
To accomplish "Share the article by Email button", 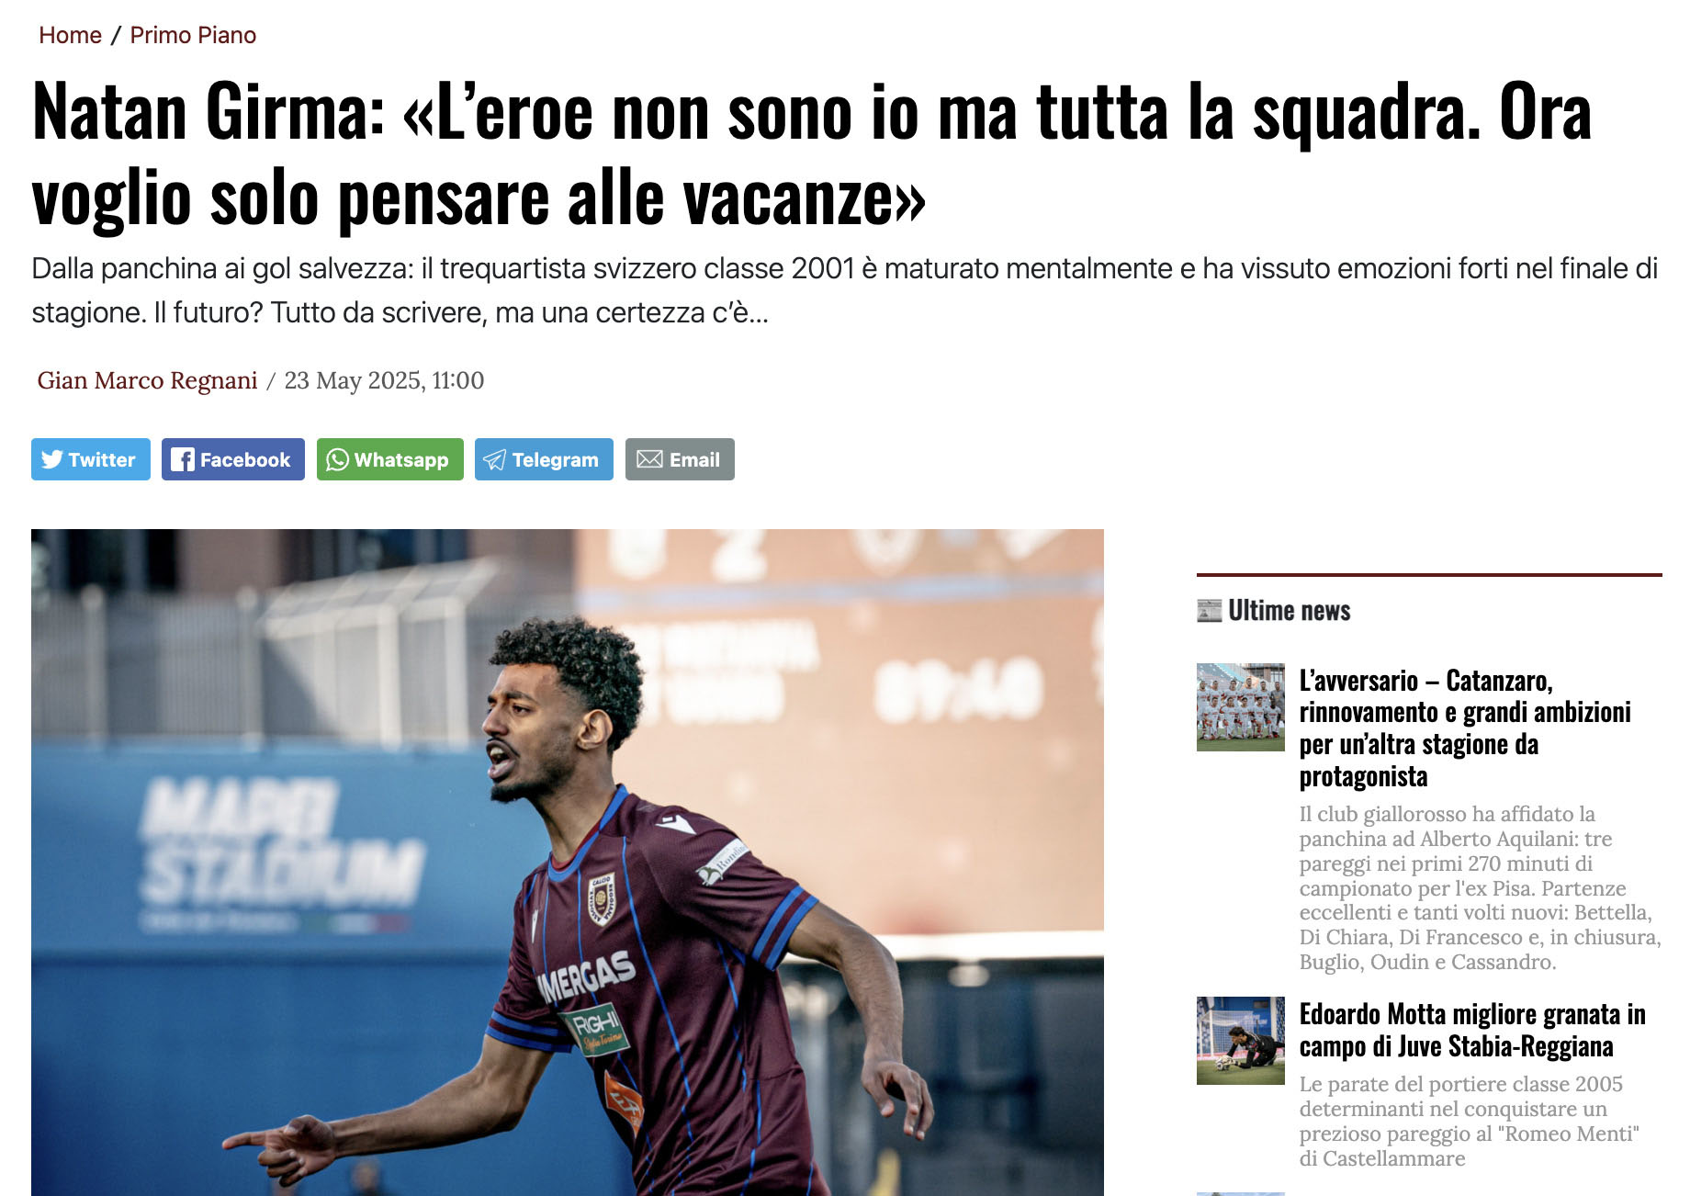I will coord(680,459).
